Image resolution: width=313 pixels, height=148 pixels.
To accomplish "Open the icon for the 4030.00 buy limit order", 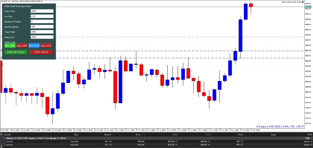I will pos(5,141).
